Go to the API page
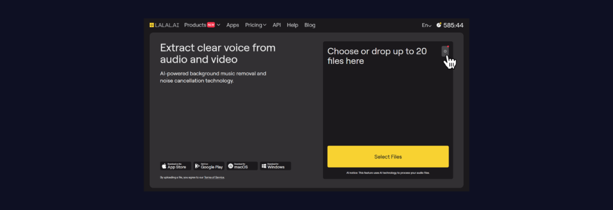This screenshot has width=613, height=210. pyautogui.click(x=277, y=25)
